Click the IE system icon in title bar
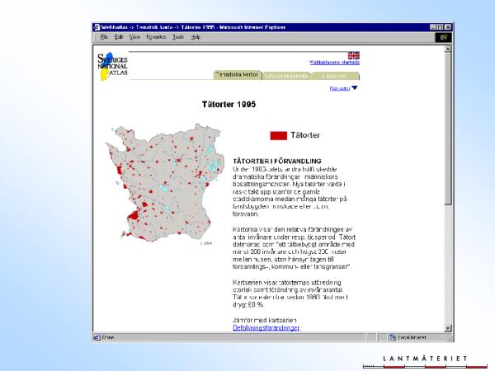Viewport: 495px width, 371px height. click(97, 27)
